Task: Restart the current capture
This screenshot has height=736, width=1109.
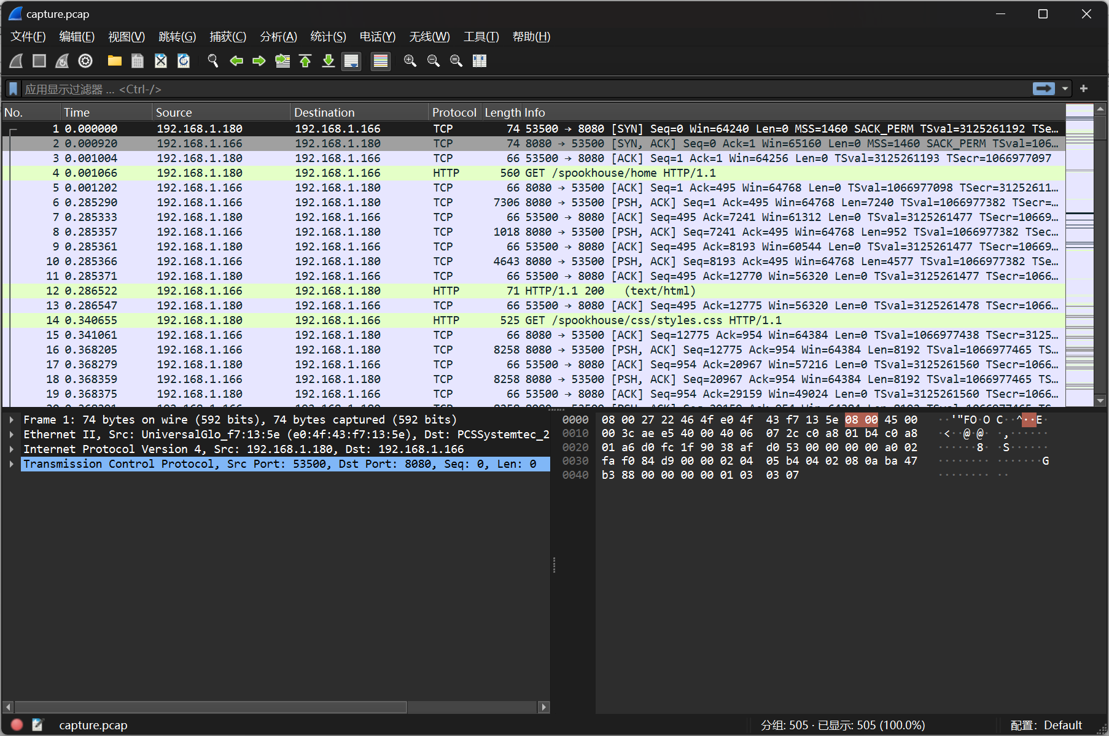Action: (x=62, y=61)
